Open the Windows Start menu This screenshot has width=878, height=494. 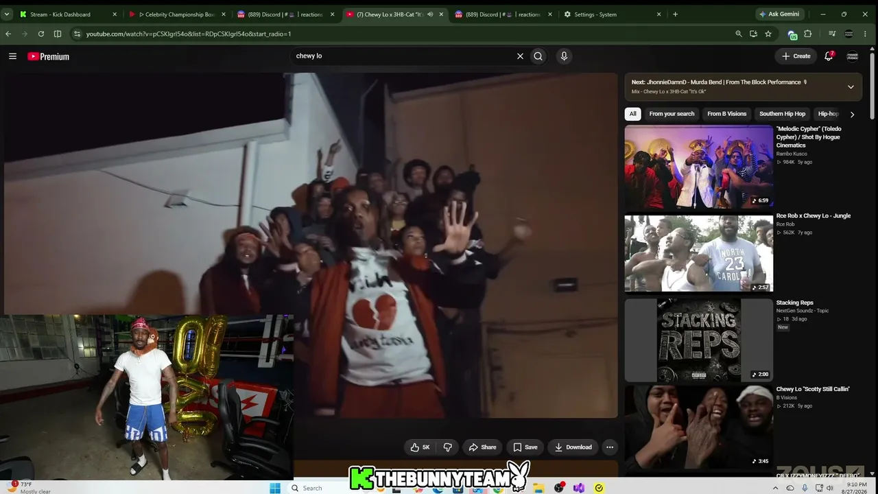pyautogui.click(x=275, y=488)
